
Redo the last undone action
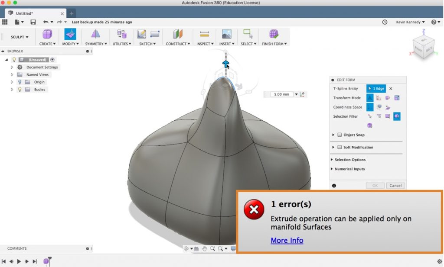[59, 22]
